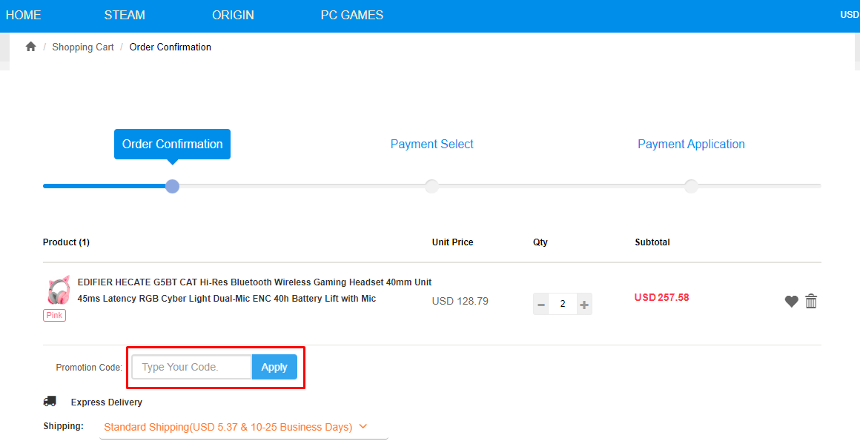Viewport: 860px width, 441px height.
Task: Increase quantity with plus button
Action: click(x=584, y=305)
